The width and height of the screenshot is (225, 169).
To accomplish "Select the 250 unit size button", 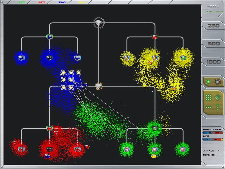I will pos(213,26).
